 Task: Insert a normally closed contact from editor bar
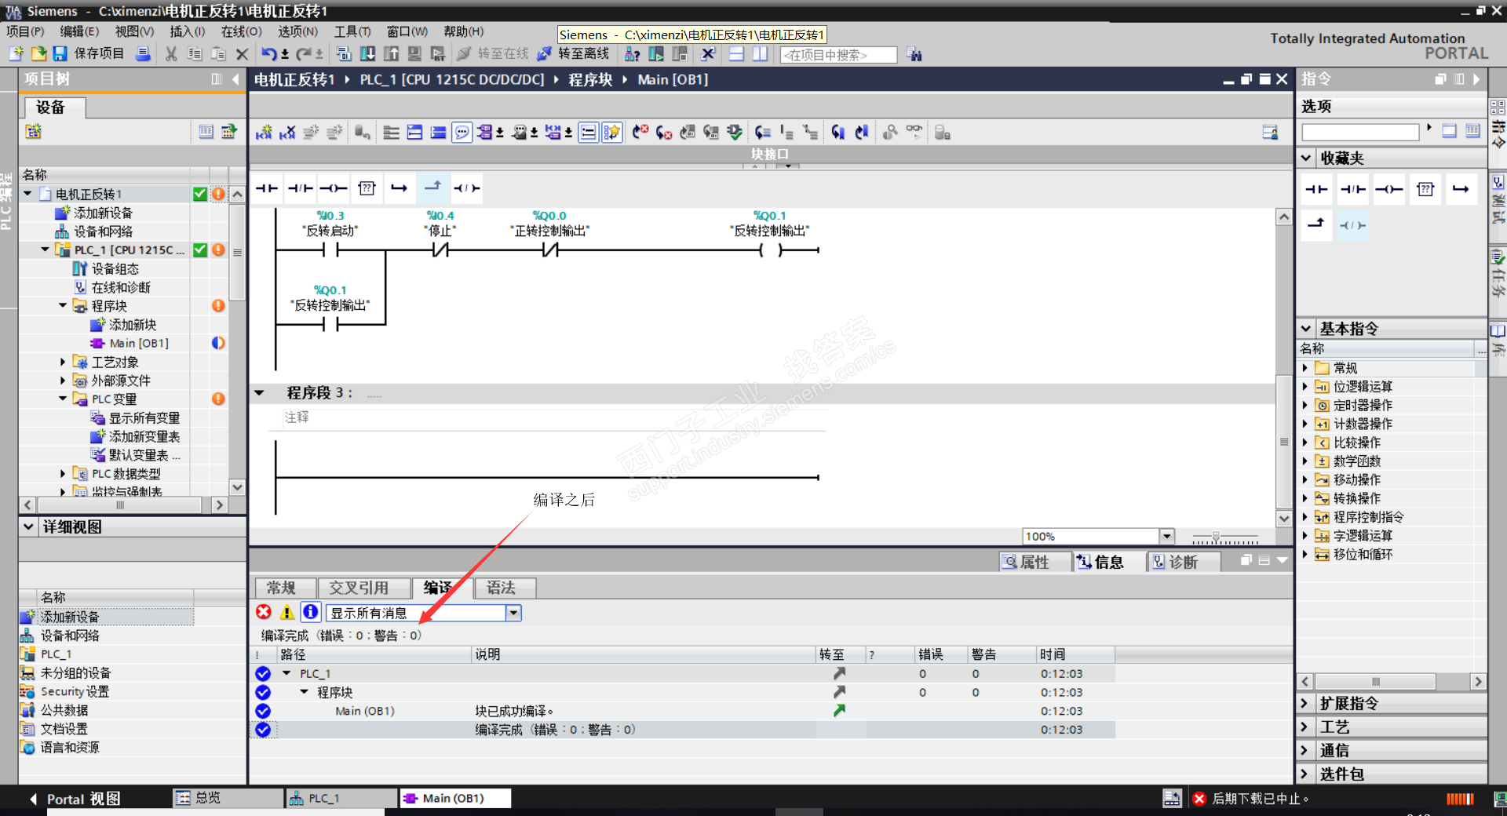coord(300,188)
